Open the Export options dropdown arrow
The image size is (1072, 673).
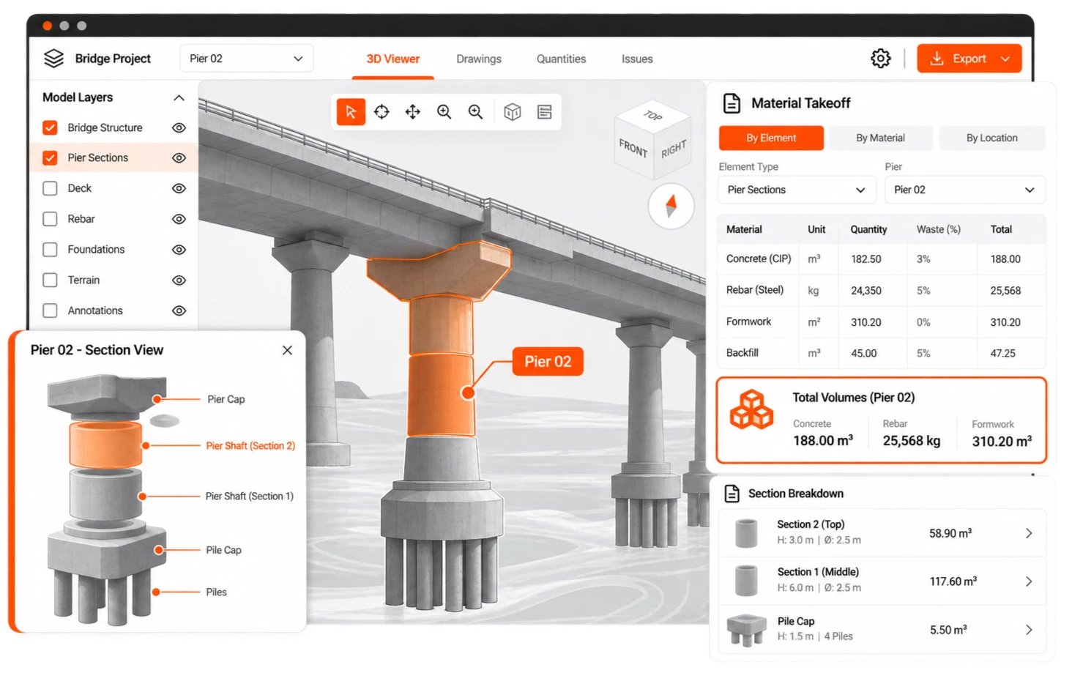(1006, 59)
